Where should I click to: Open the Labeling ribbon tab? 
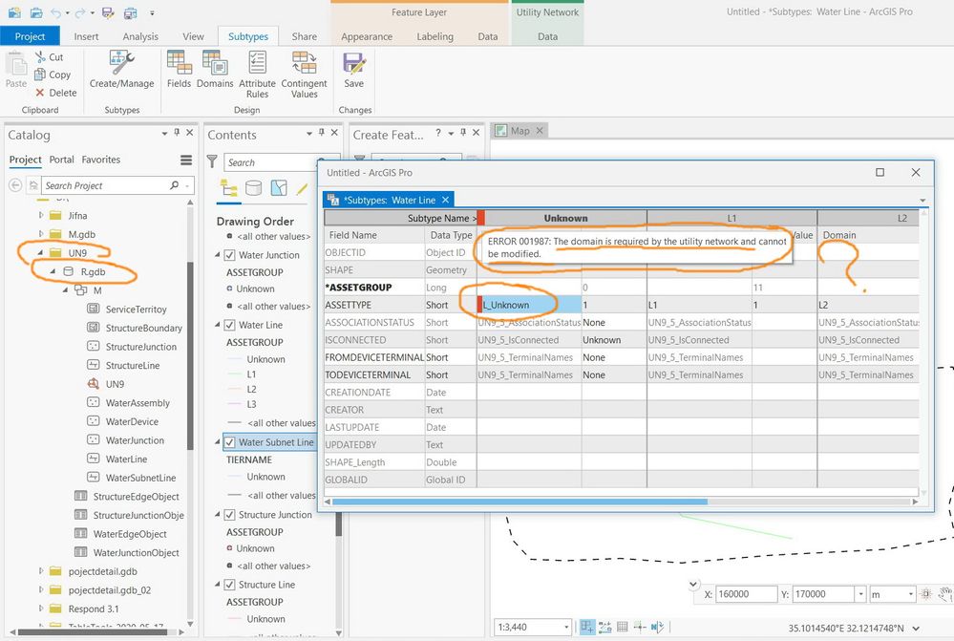[x=435, y=36]
